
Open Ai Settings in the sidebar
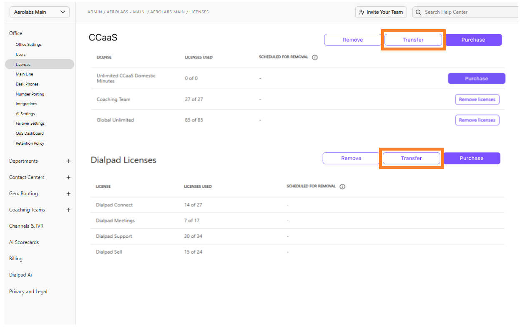[25, 114]
